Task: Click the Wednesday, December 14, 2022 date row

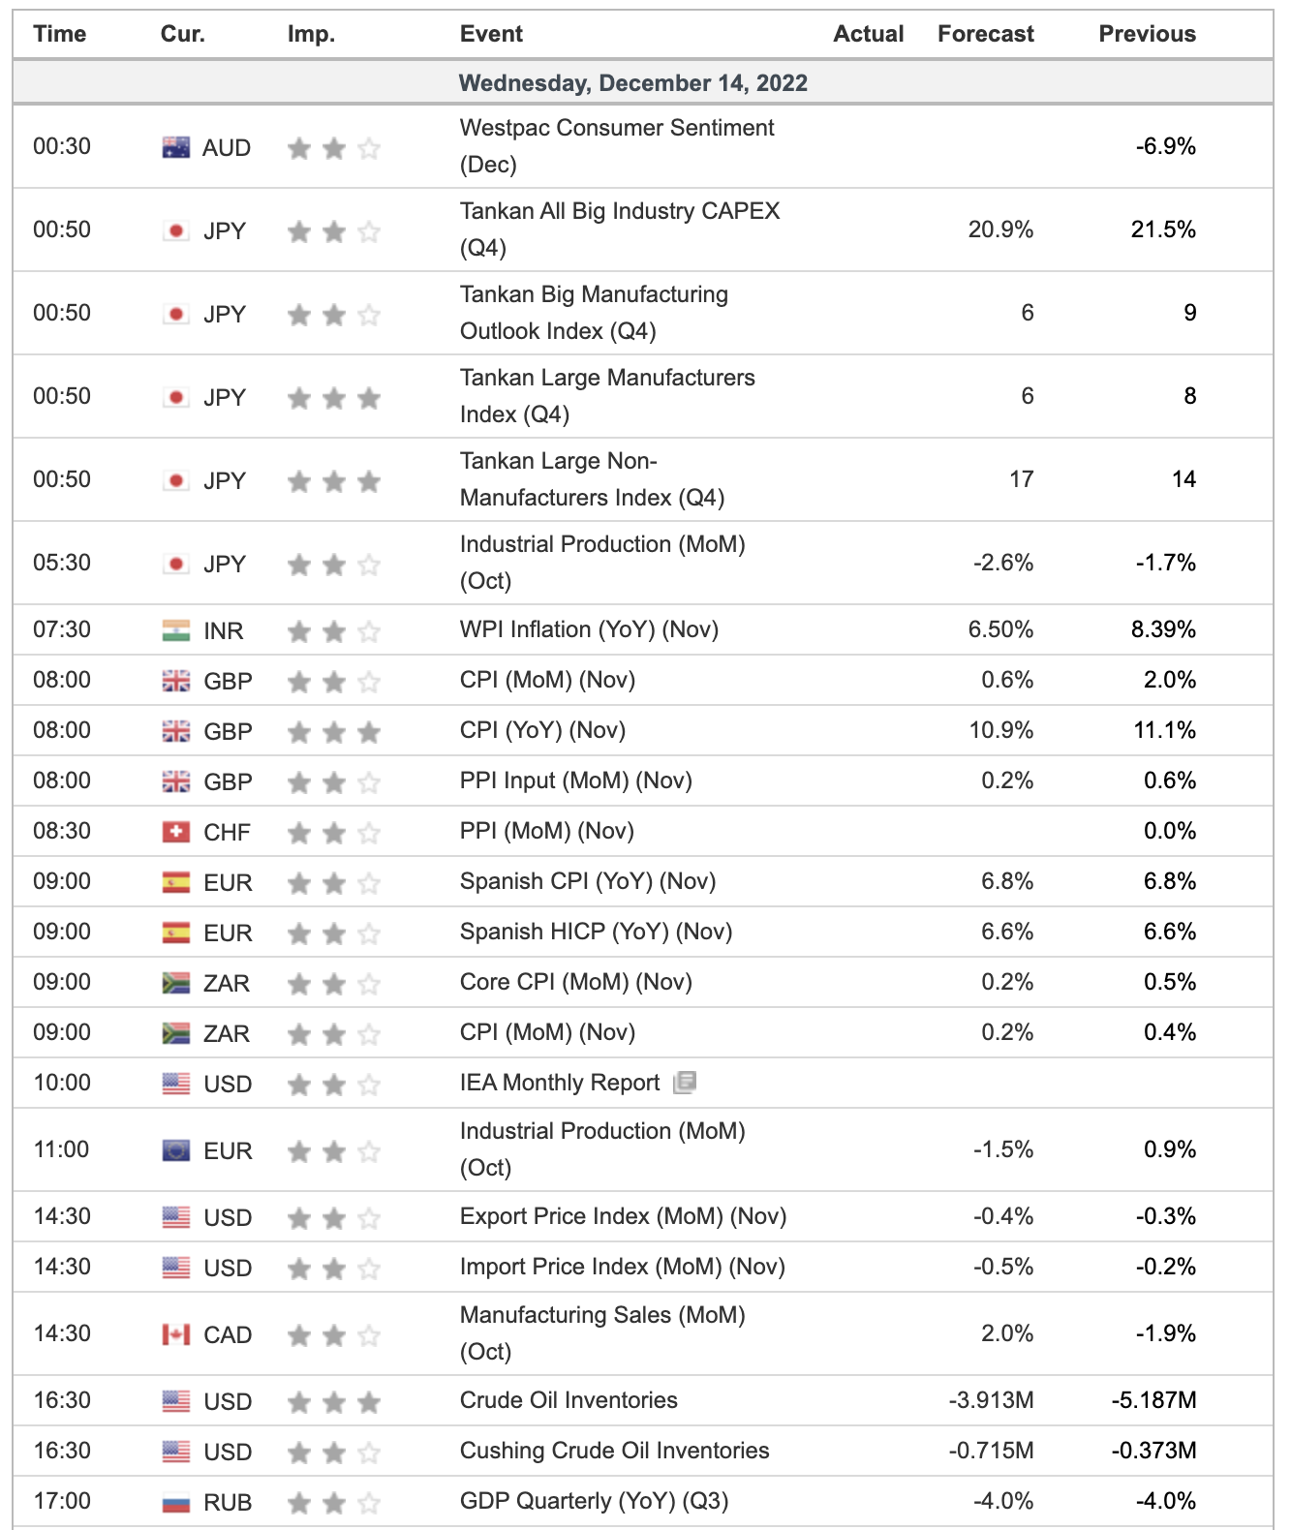Action: pos(632,82)
